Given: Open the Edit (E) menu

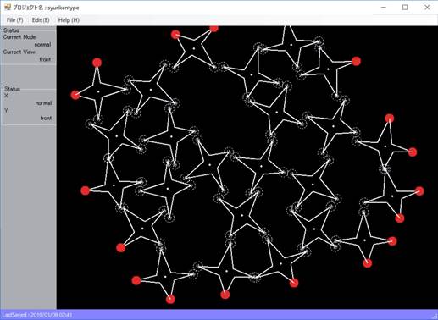Looking at the screenshot, I should 41,20.
